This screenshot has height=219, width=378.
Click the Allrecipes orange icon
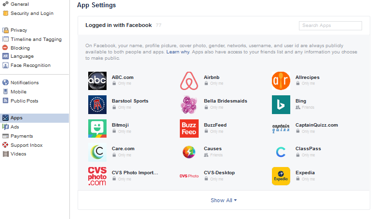pyautogui.click(x=281, y=81)
